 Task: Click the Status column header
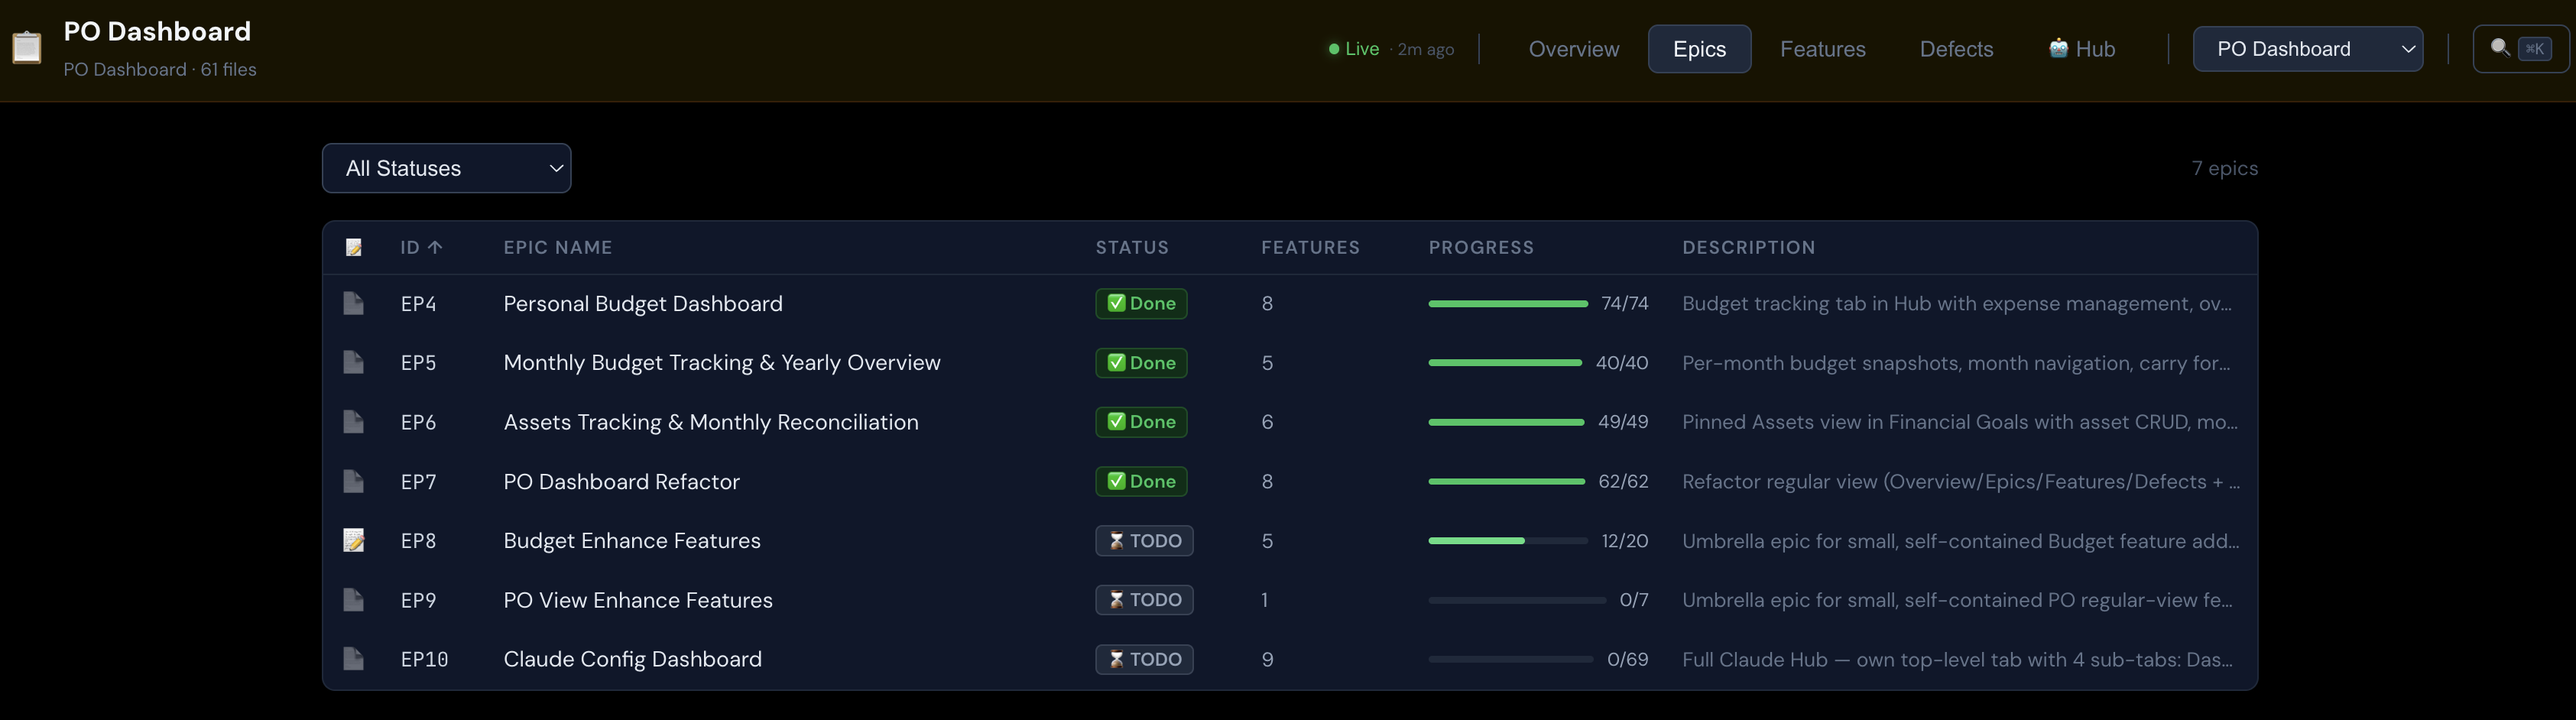(1132, 247)
